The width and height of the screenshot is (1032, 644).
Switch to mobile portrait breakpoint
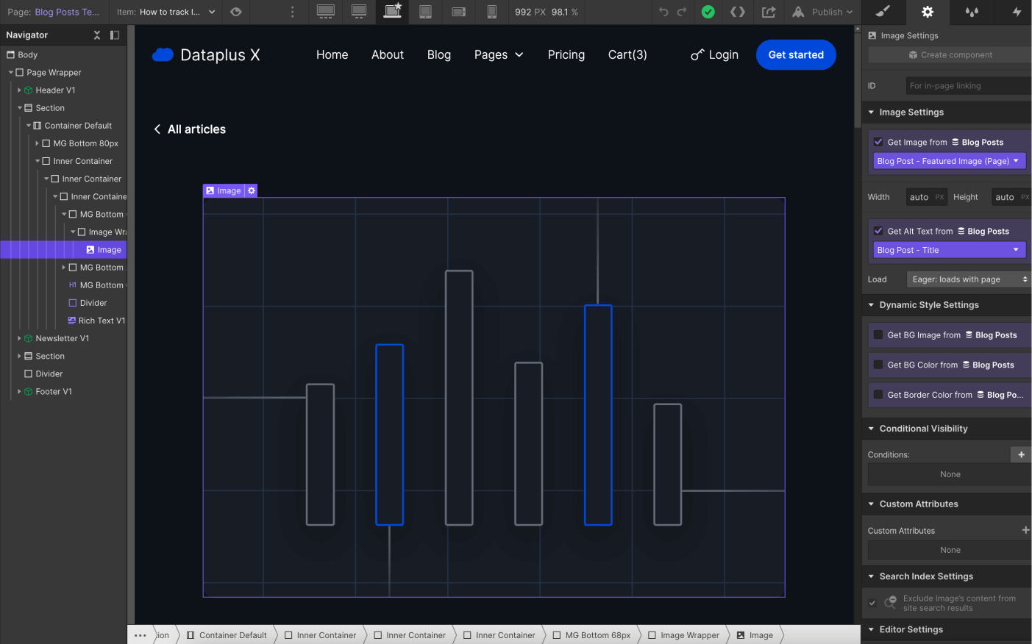click(491, 12)
